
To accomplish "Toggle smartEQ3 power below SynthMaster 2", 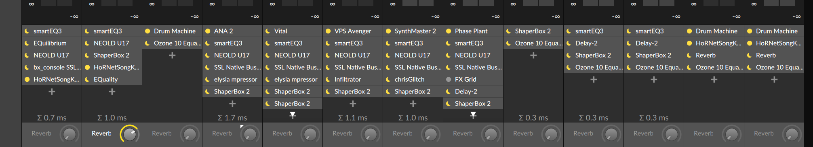I will coord(388,43).
